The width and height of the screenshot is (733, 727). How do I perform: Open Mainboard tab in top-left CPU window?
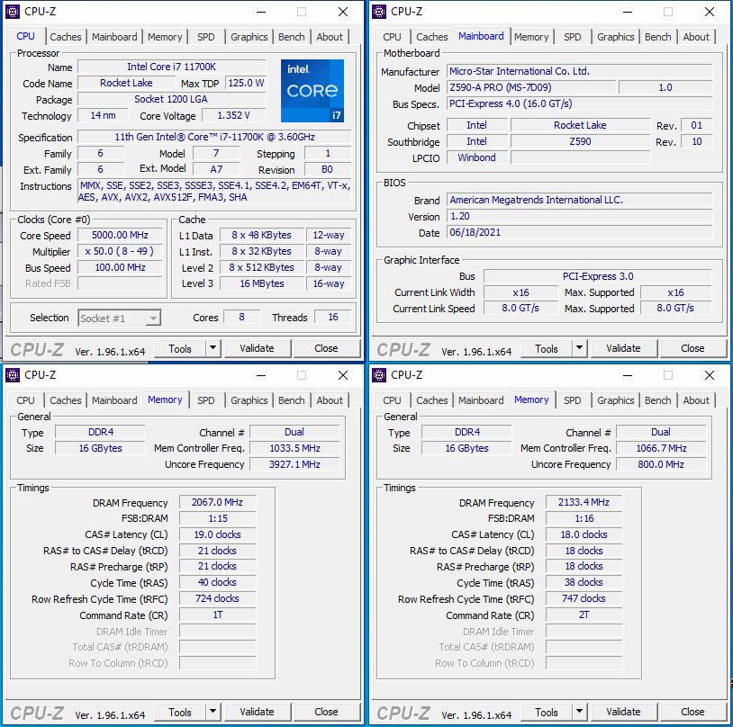coord(114,37)
